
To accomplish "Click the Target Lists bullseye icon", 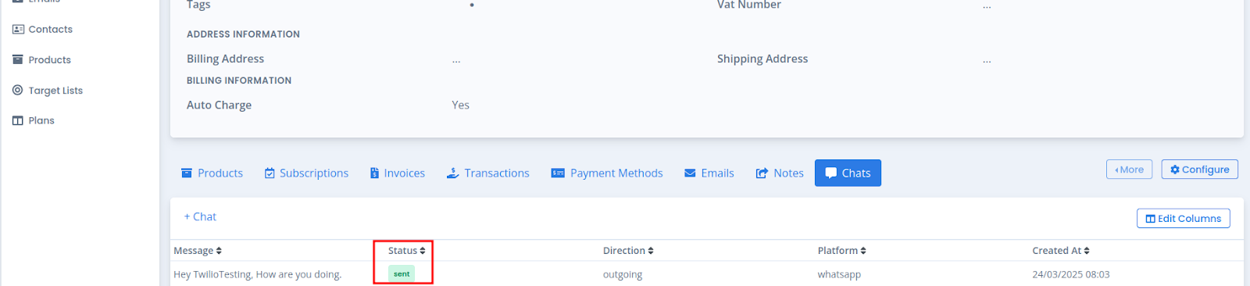I will click(18, 91).
